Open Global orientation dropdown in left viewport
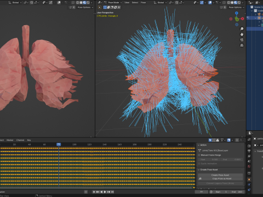The height and width of the screenshot is (197, 263). 15,3
